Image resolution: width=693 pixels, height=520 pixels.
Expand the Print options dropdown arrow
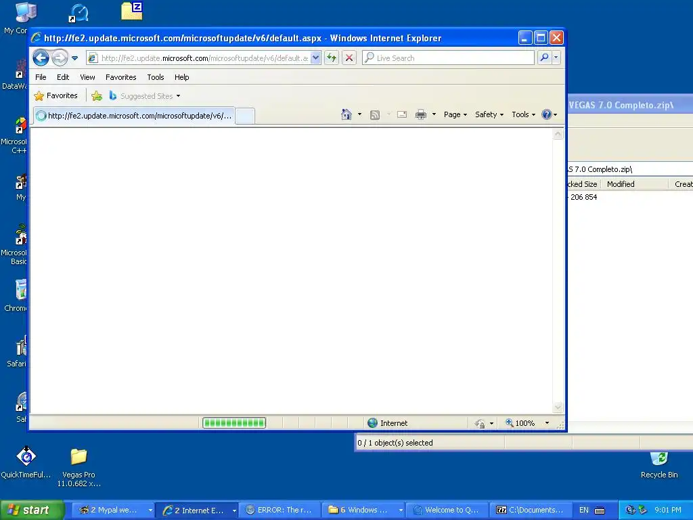(434, 114)
